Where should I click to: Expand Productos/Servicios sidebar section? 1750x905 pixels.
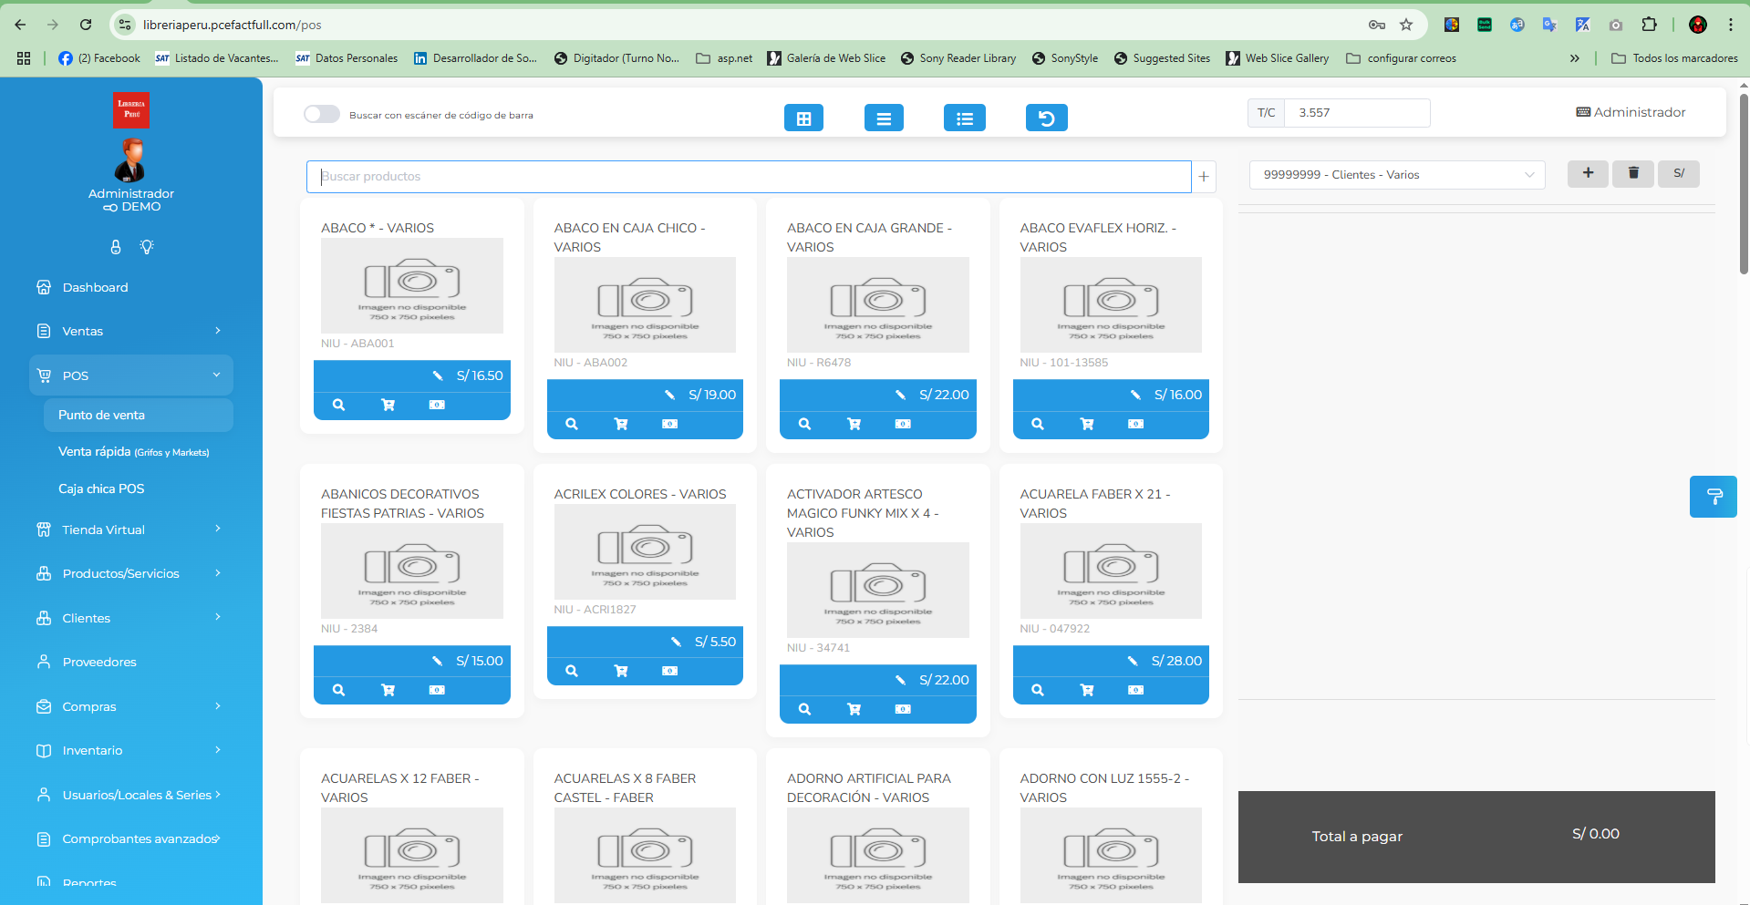coord(130,573)
